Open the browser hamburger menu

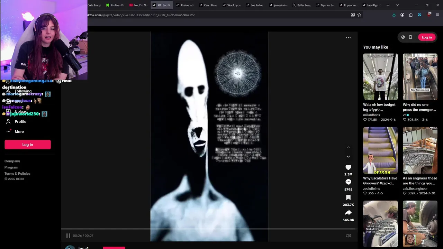437,15
